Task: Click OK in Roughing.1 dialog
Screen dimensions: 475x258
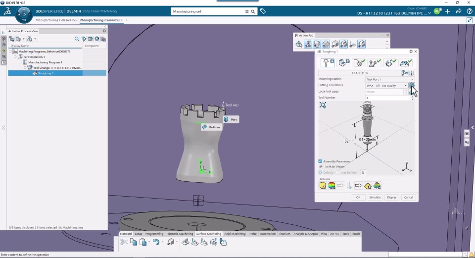Action: (x=358, y=198)
